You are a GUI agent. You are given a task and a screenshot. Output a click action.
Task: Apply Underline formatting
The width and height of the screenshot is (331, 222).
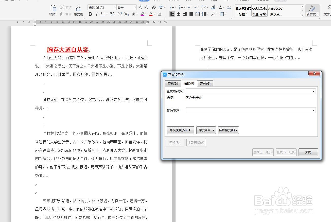(103, 14)
